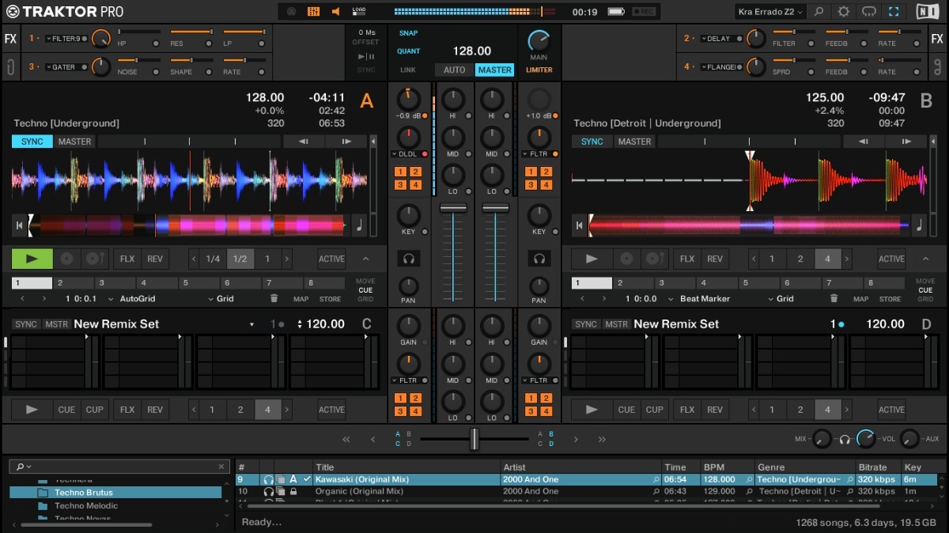Viewport: 949px width, 533px height.
Task: Select Deck A hotcue slot 5
Action: tap(198, 283)
